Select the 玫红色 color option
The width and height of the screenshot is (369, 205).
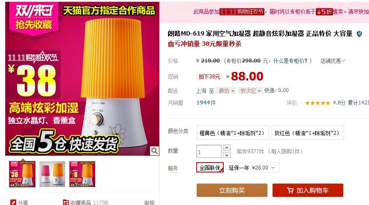click(x=308, y=133)
